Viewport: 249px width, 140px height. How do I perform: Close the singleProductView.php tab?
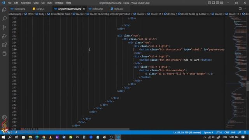coord(84,9)
